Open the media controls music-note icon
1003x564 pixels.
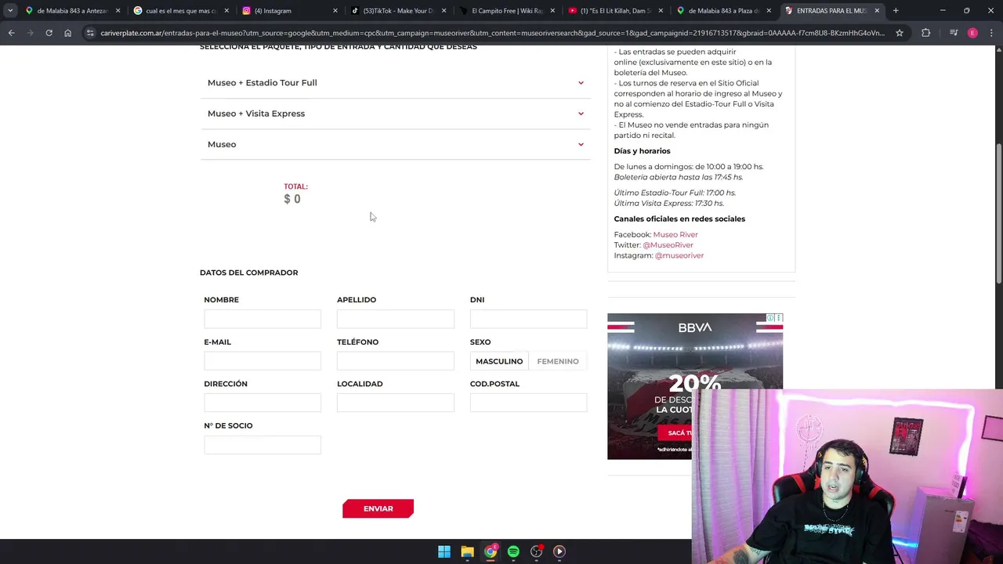pyautogui.click(x=953, y=33)
